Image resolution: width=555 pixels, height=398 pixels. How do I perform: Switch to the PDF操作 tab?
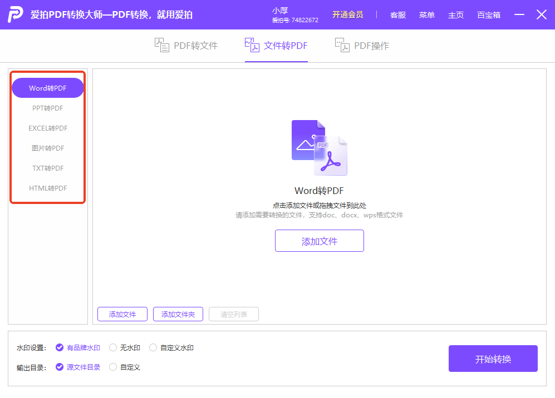[x=362, y=46]
